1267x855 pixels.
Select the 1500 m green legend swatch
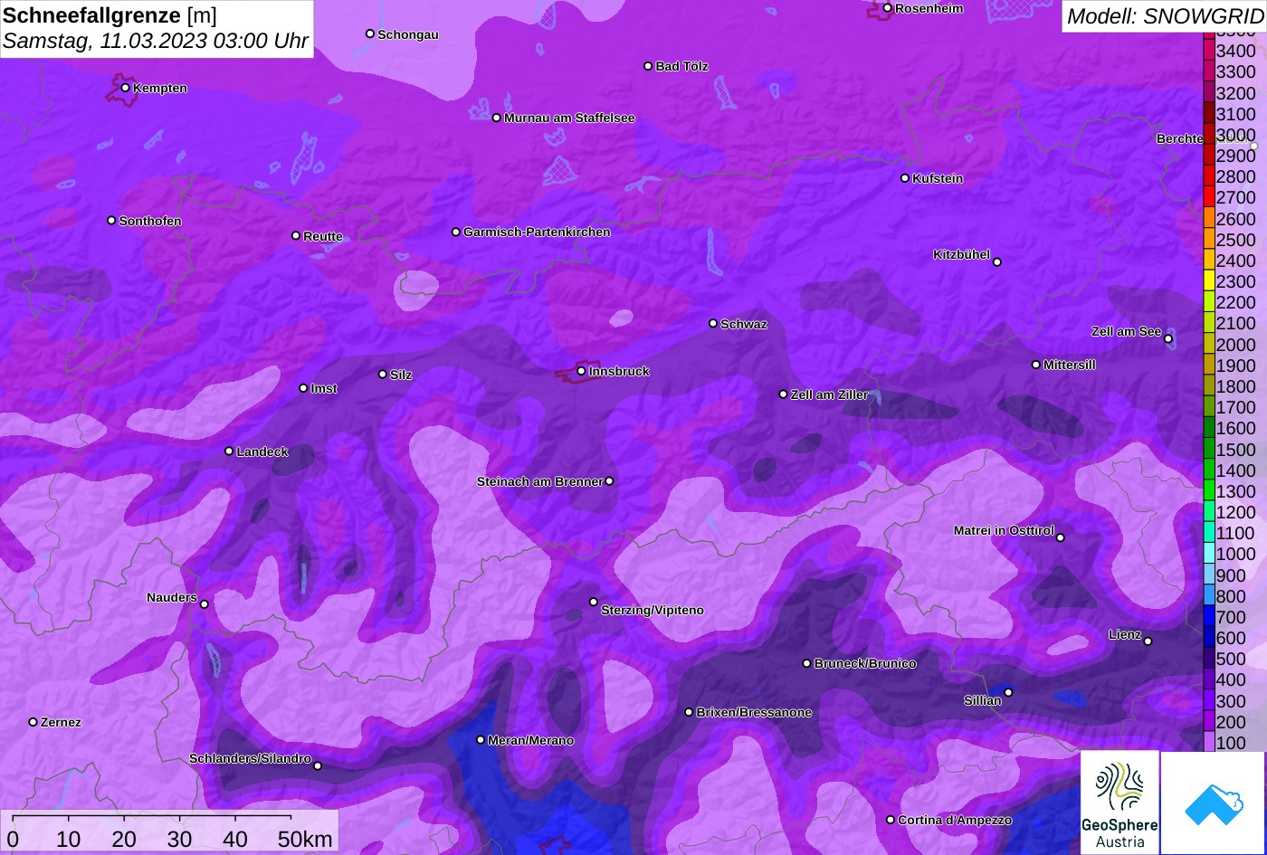tap(1208, 449)
